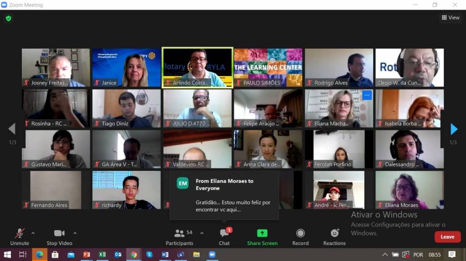Leave the meeting

[x=447, y=236]
